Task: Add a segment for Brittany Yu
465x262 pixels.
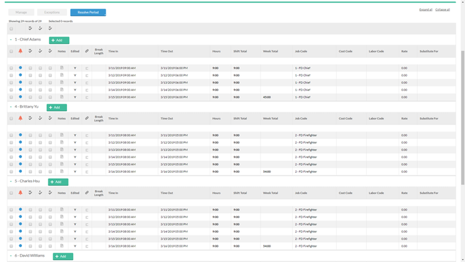Action: [x=56, y=108]
